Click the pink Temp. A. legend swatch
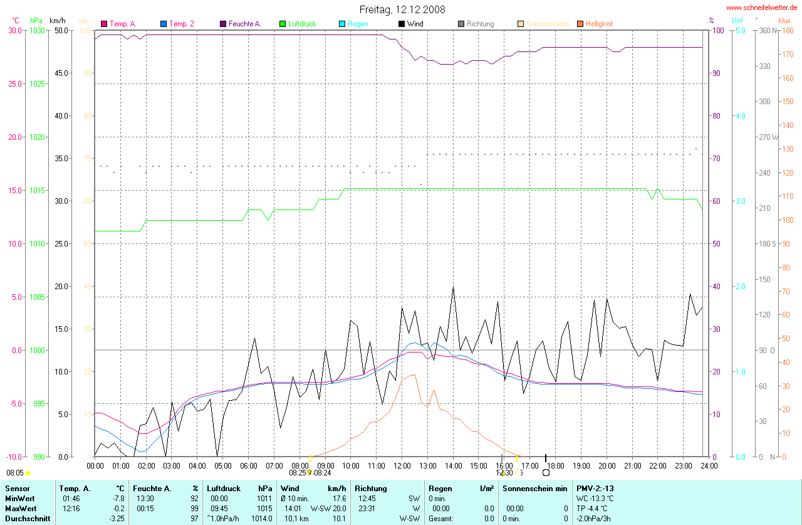Image resolution: width=802 pixels, height=525 pixels. tap(104, 24)
